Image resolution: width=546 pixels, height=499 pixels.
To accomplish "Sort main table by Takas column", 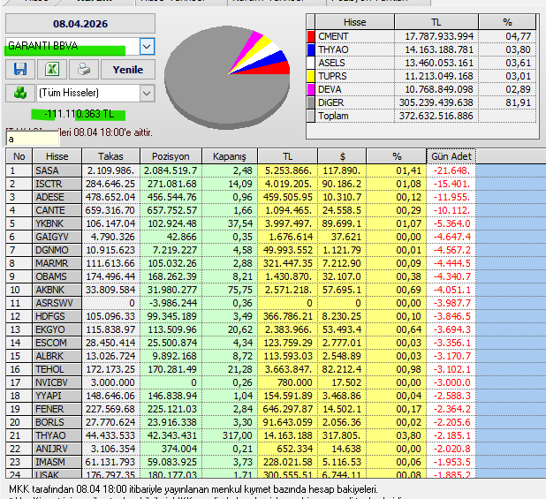I will pyautogui.click(x=110, y=156).
